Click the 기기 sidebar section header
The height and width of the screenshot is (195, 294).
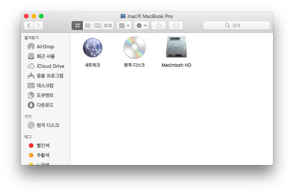pyautogui.click(x=28, y=117)
